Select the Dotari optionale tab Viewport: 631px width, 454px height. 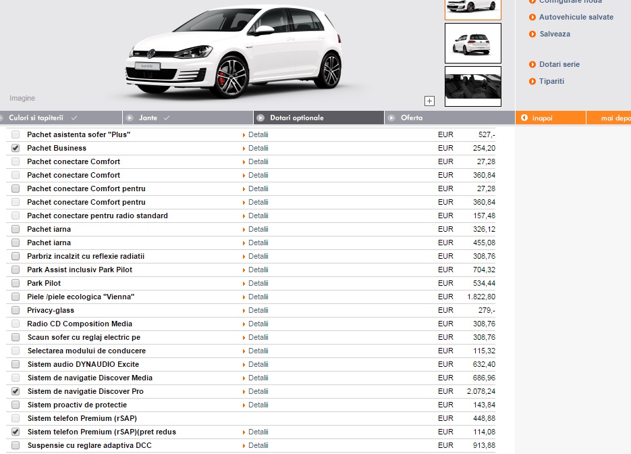tap(319, 118)
